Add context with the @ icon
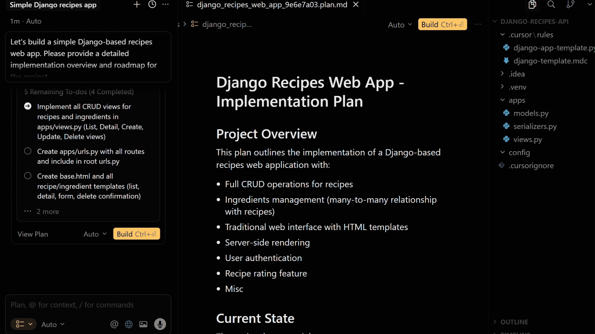 pyautogui.click(x=114, y=324)
